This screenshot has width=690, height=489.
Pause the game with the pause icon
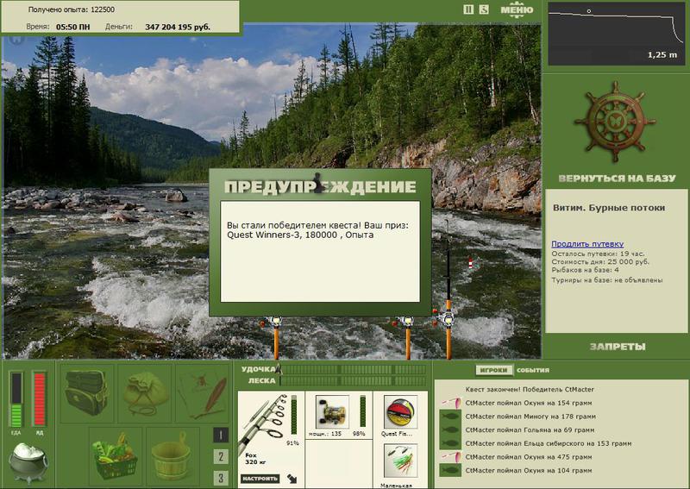(468, 9)
